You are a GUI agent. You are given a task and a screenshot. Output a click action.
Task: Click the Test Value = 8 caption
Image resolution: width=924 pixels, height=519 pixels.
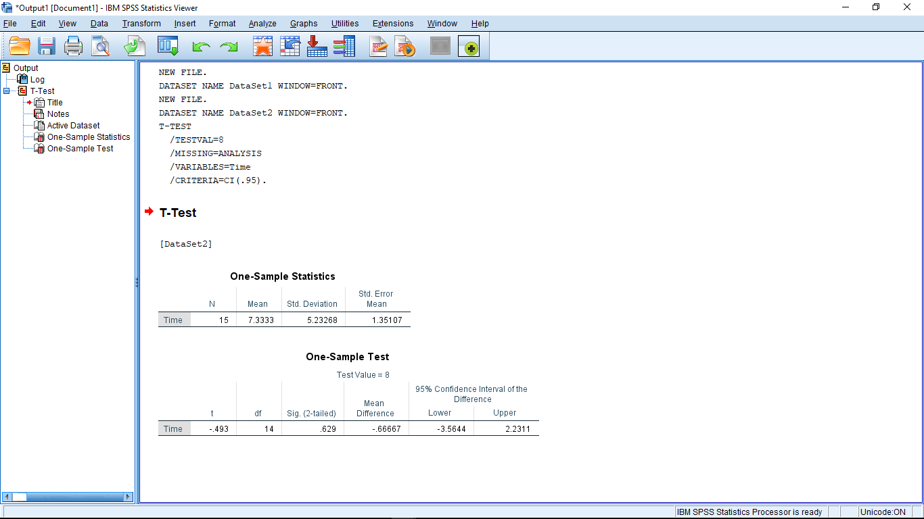(363, 375)
